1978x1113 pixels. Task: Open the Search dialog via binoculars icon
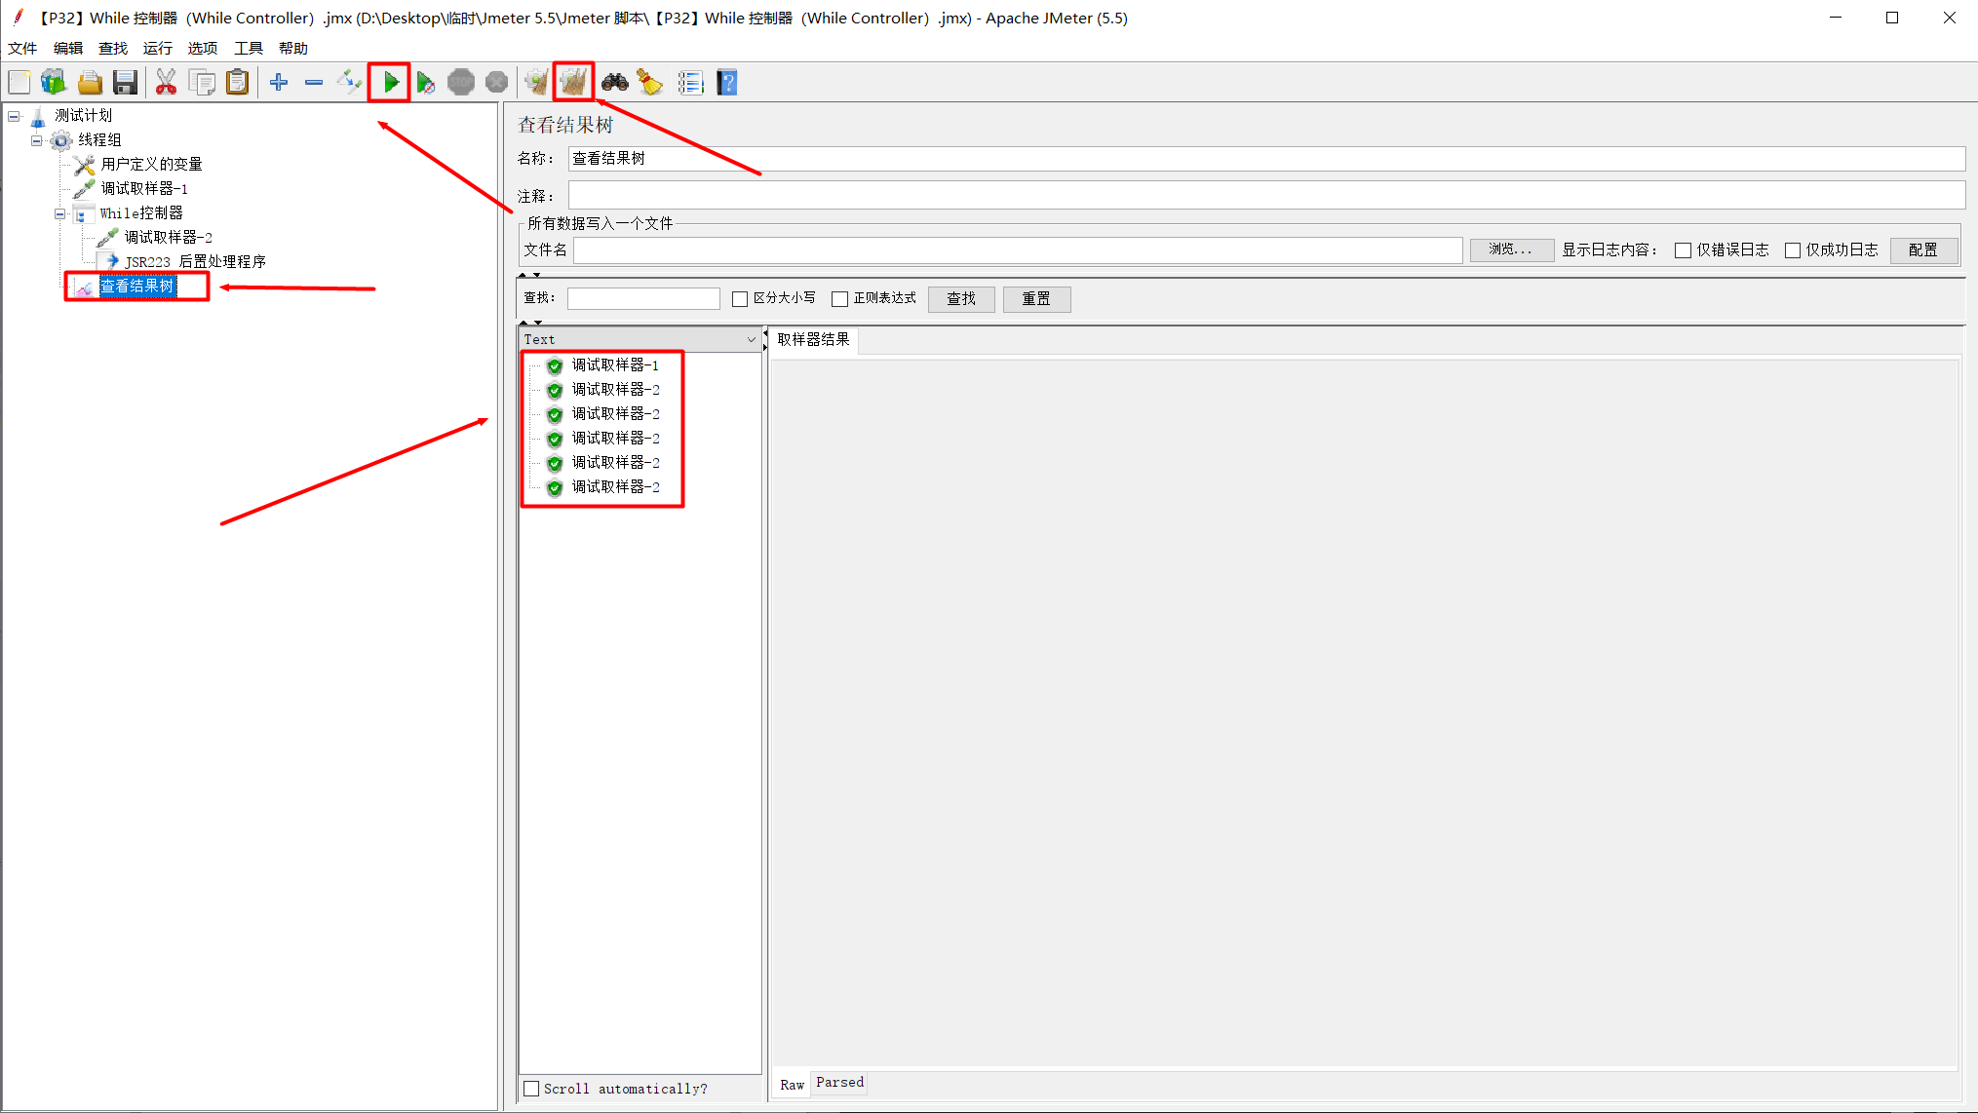614,82
